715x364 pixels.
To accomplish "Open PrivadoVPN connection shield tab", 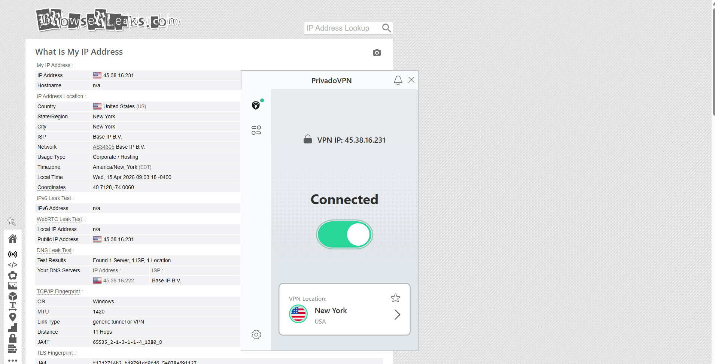I will [x=256, y=105].
